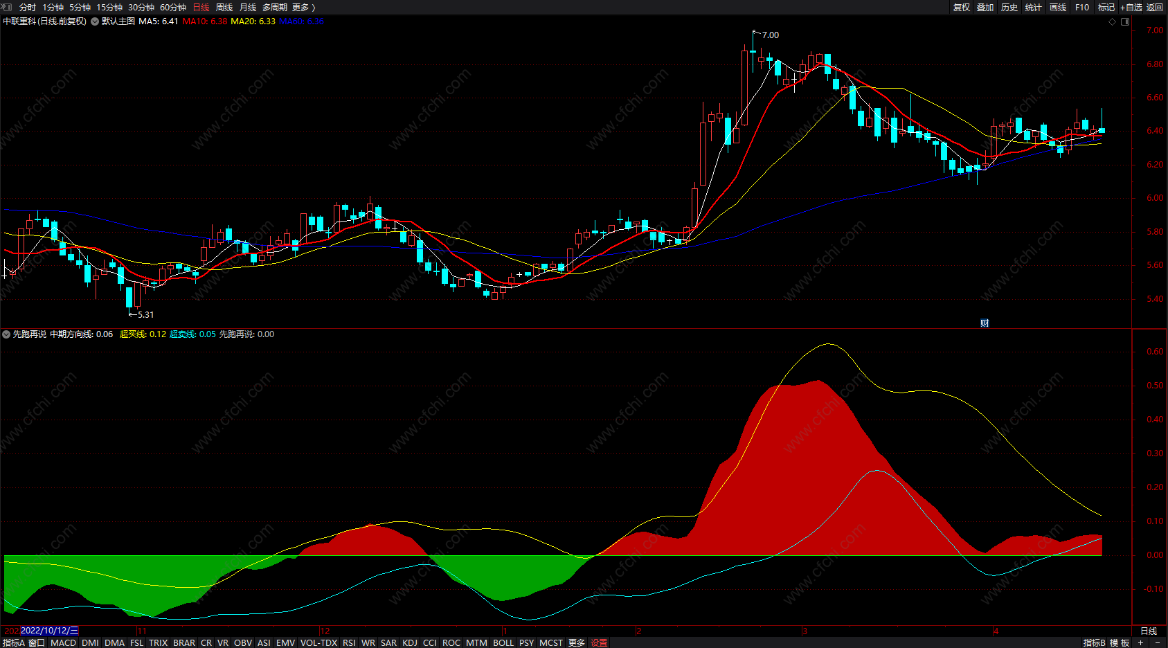Select the DMA indicator tab

114,642
